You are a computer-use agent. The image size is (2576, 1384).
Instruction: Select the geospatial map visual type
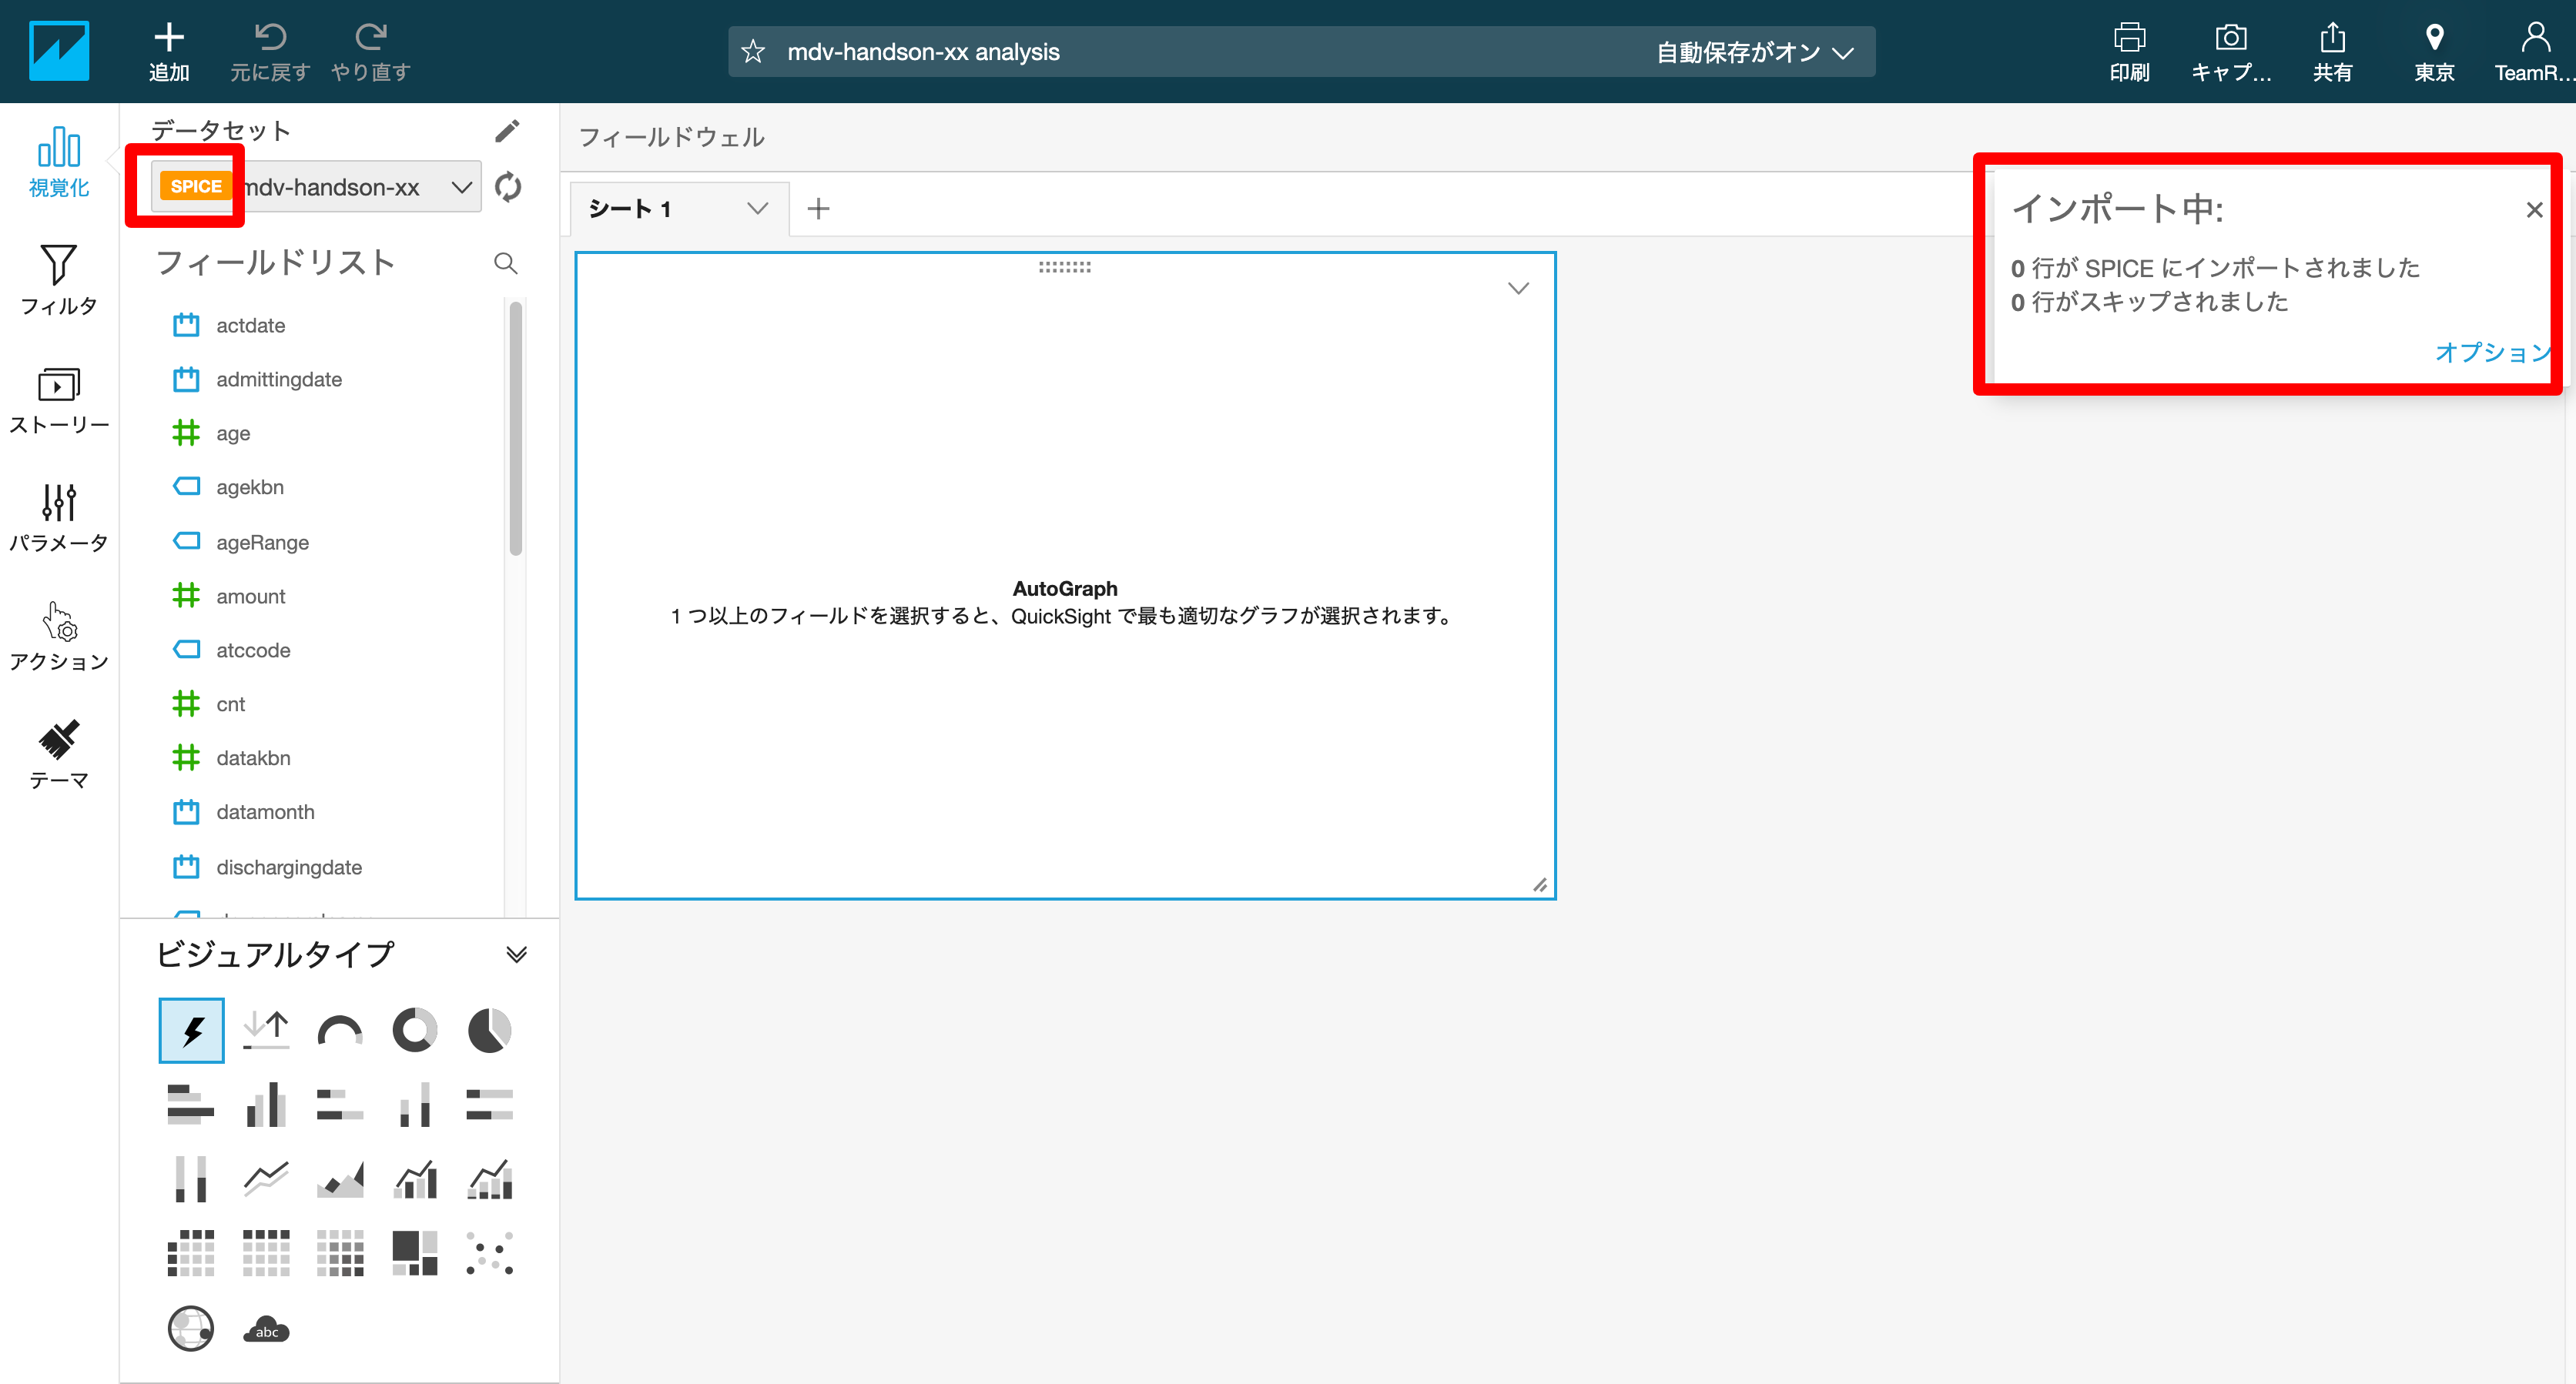click(191, 1329)
